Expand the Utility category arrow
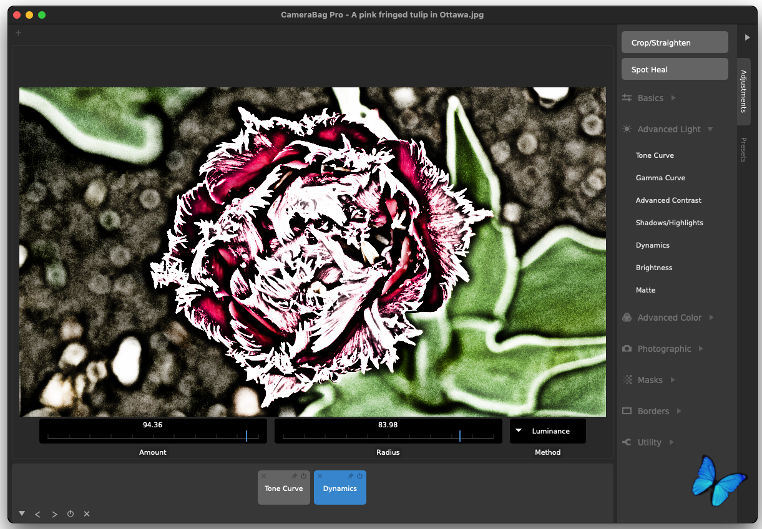The height and width of the screenshot is (529, 762). coord(671,442)
